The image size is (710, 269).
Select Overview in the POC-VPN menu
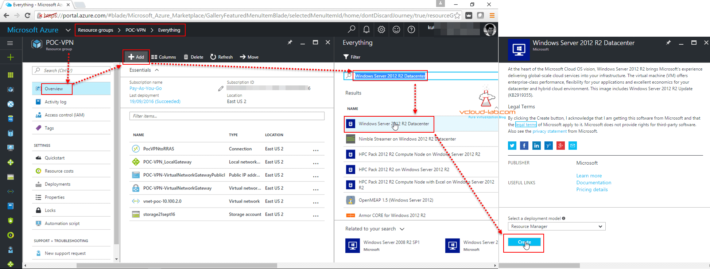(71, 89)
